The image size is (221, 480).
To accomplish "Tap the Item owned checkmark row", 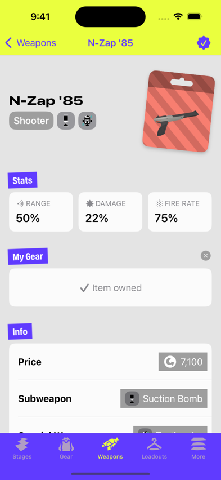I will tap(110, 288).
